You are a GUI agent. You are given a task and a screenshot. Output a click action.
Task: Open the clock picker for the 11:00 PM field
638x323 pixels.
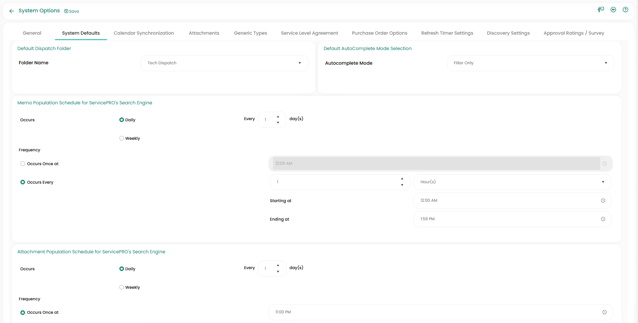coord(605,312)
